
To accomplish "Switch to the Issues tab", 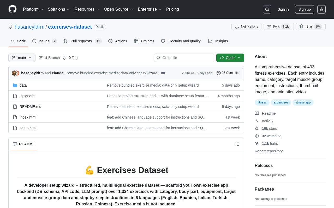I will click(x=45, y=41).
